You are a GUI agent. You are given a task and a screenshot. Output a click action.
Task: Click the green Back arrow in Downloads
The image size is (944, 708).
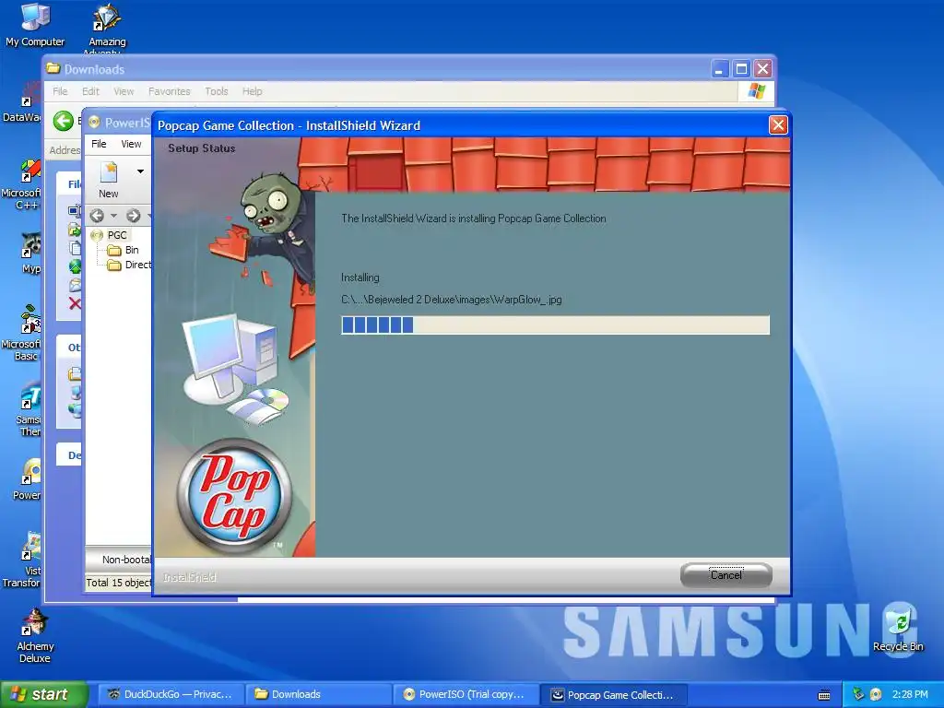pyautogui.click(x=64, y=121)
